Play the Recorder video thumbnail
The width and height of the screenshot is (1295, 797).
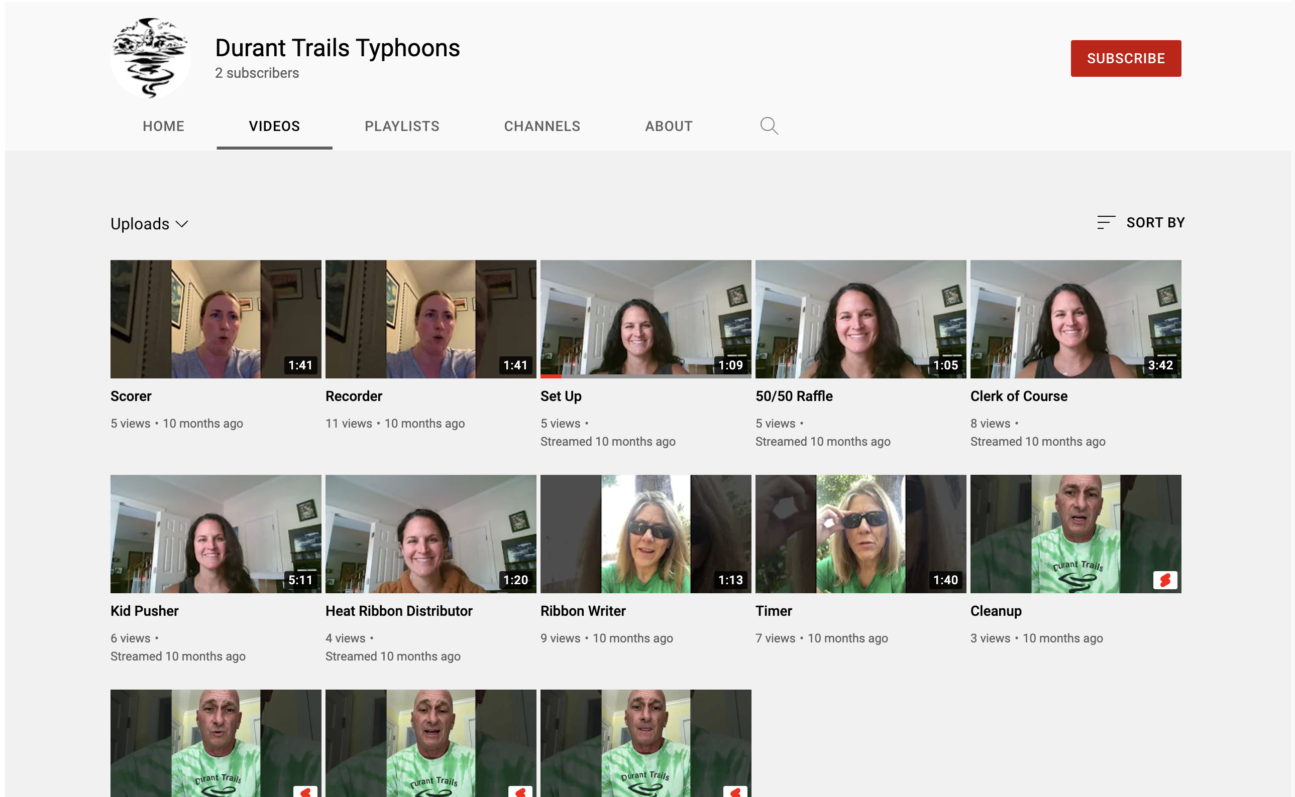click(x=430, y=319)
